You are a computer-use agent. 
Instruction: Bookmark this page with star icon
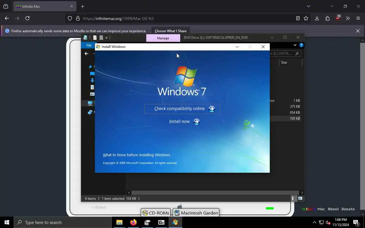[x=306, y=18]
